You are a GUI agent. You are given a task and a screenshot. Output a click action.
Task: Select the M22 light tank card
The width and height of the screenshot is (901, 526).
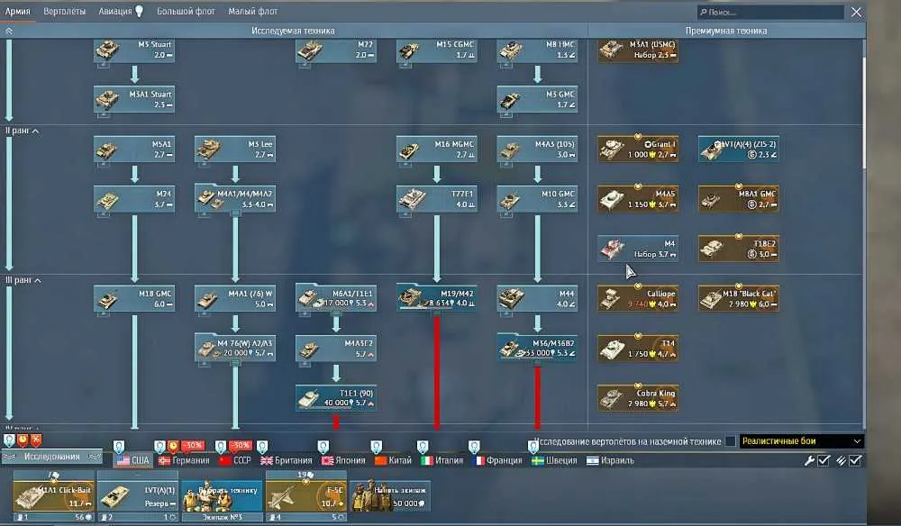coord(336,50)
